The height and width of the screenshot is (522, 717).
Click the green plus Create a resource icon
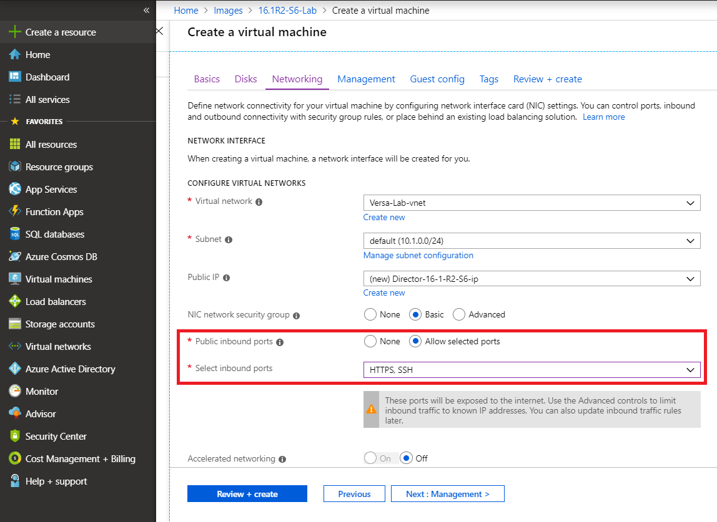pyautogui.click(x=14, y=32)
